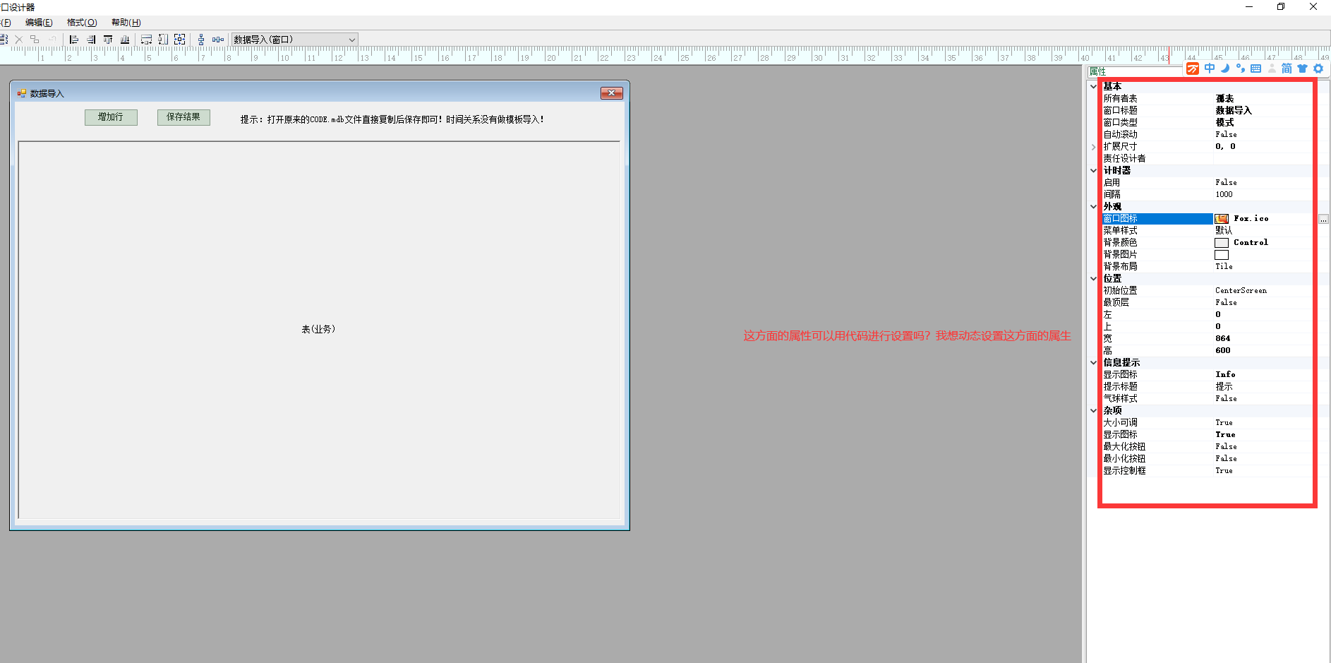Click the align left edges toolbar icon

(x=73, y=40)
